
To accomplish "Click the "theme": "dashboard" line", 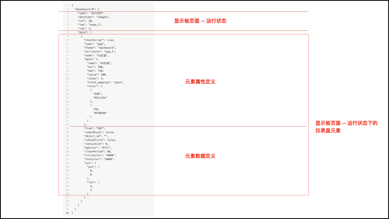I will click(x=100, y=48).
